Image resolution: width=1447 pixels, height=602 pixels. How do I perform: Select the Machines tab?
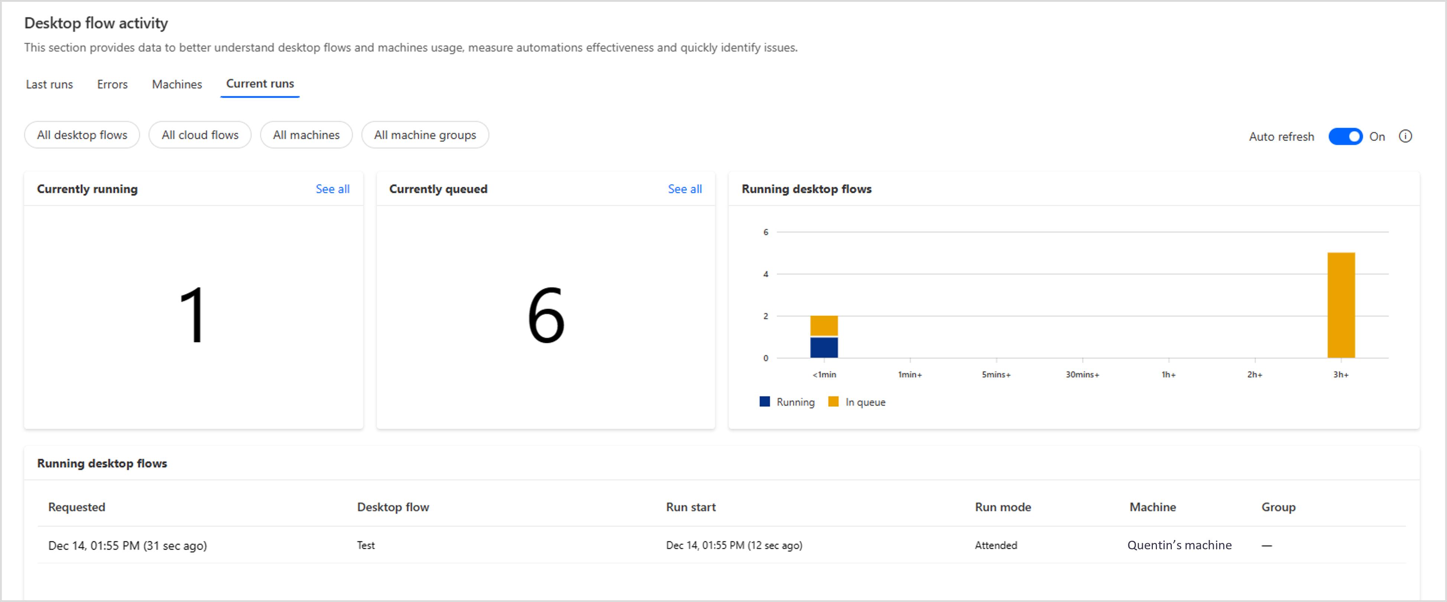click(x=176, y=84)
